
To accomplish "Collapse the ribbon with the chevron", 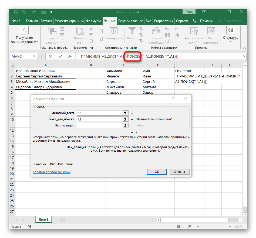I will coord(244,48).
